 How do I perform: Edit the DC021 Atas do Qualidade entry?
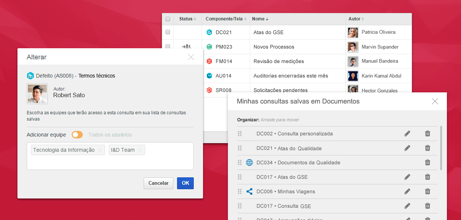(408, 148)
